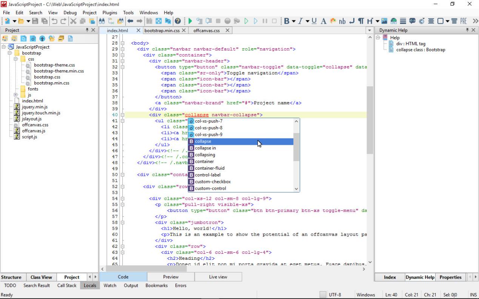This screenshot has width=479, height=299.
Task: Click the New file toolbar icon
Action: click(7, 21)
